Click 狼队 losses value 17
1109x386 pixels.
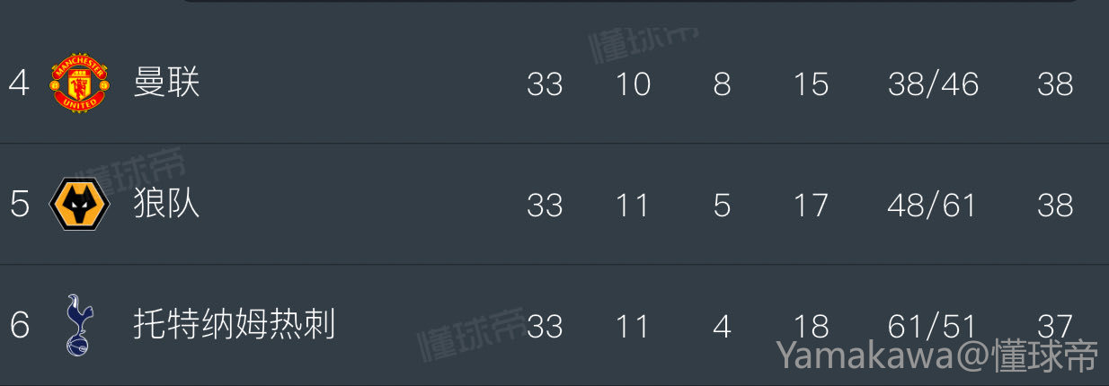[811, 205]
